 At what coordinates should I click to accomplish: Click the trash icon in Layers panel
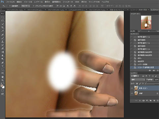(158, 100)
